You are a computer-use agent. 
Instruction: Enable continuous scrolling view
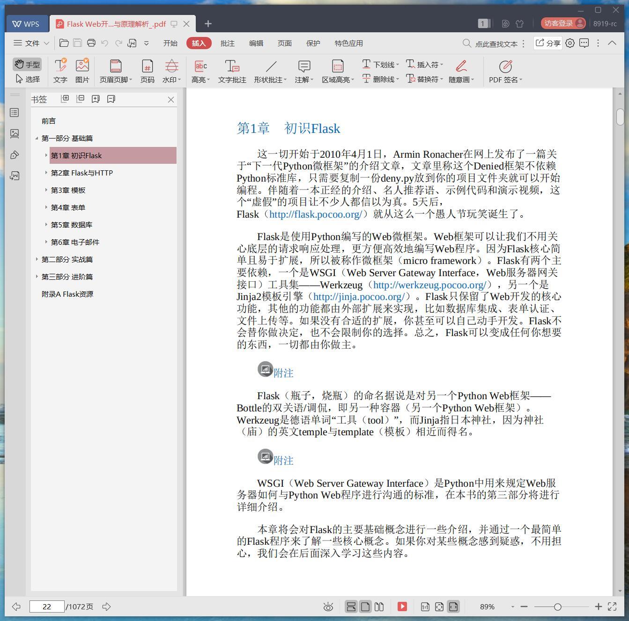click(x=351, y=606)
